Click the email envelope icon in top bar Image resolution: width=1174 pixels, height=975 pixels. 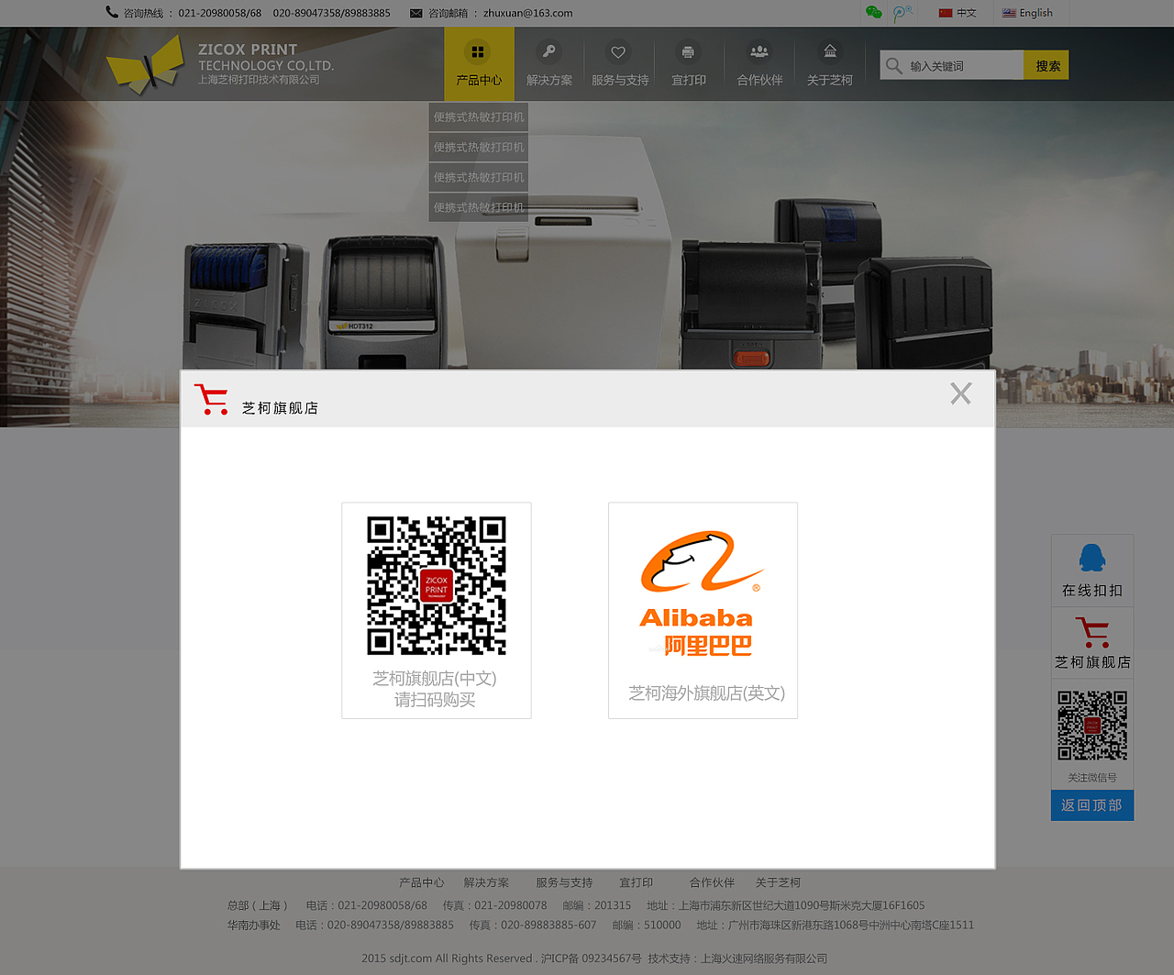pyautogui.click(x=416, y=13)
